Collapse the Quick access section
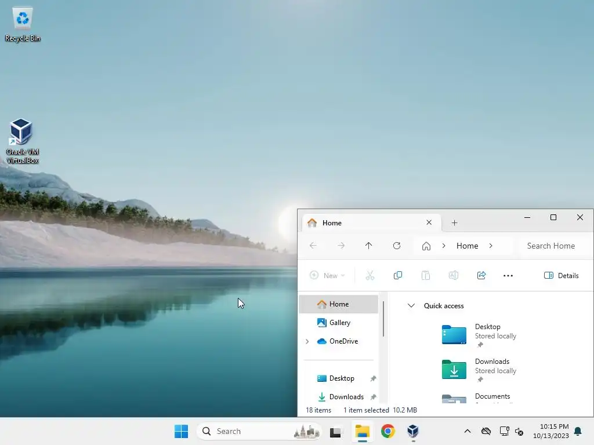This screenshot has height=445, width=594. coord(411,305)
